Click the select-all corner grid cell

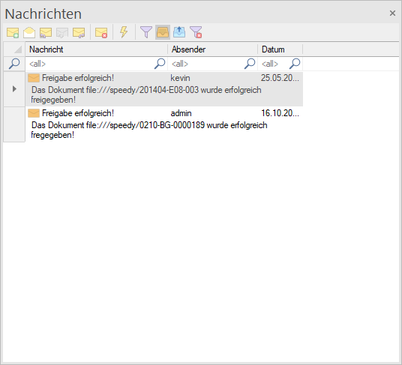[14, 49]
